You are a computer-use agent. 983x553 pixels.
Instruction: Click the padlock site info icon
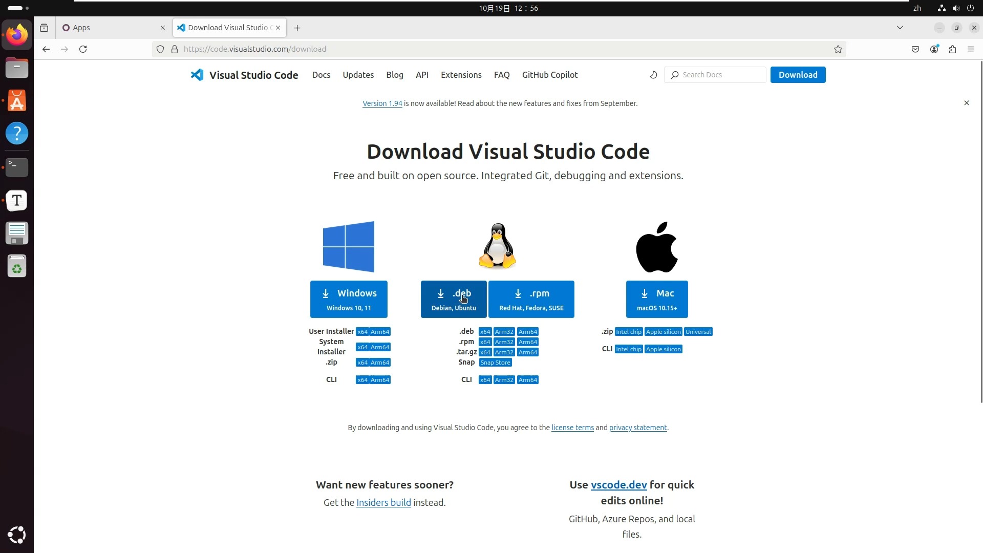click(x=175, y=49)
